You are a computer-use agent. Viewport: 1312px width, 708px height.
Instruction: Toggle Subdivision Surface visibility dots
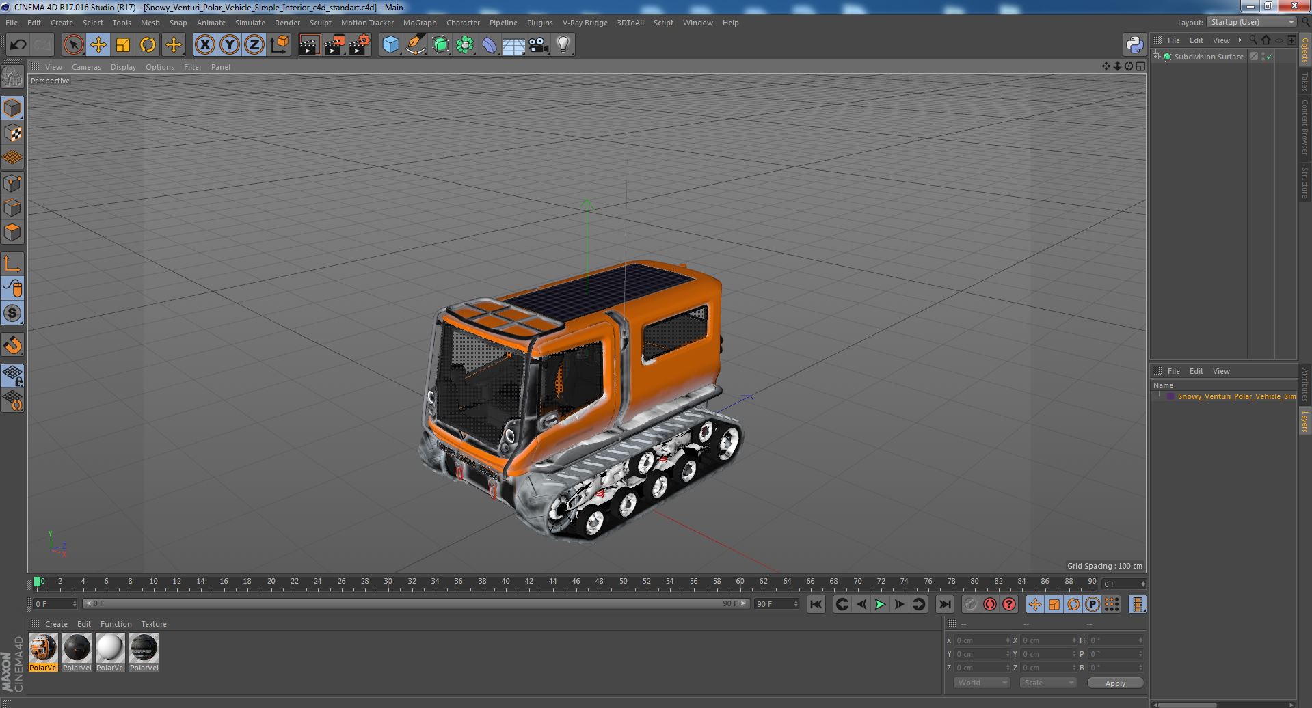pos(1263,57)
